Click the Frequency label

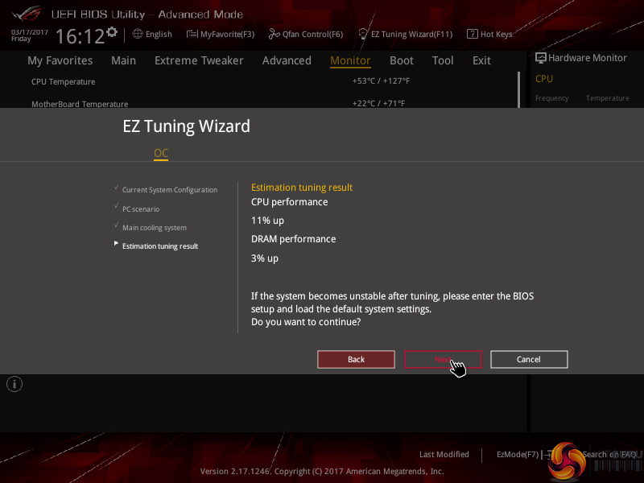(551, 98)
